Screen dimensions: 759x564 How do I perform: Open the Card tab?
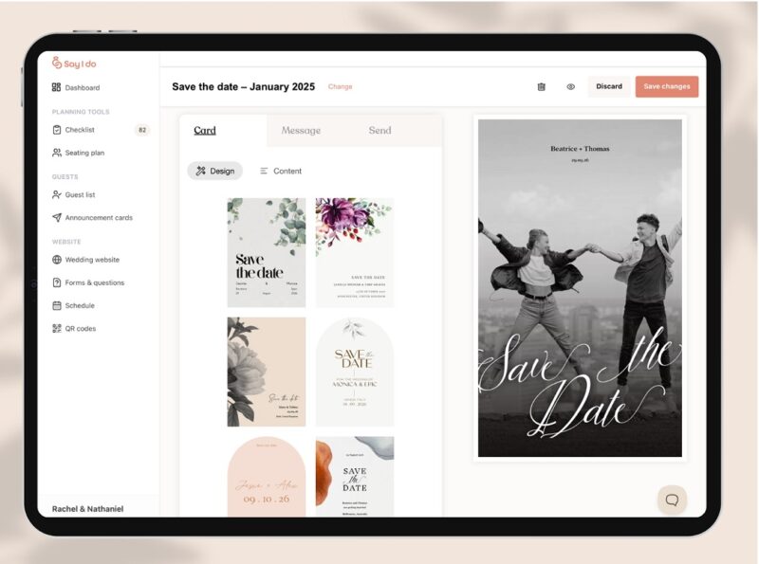205,131
